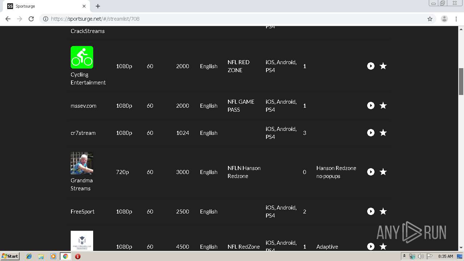Bookmark this page with the star
The height and width of the screenshot is (261, 464).
pyautogui.click(x=430, y=19)
